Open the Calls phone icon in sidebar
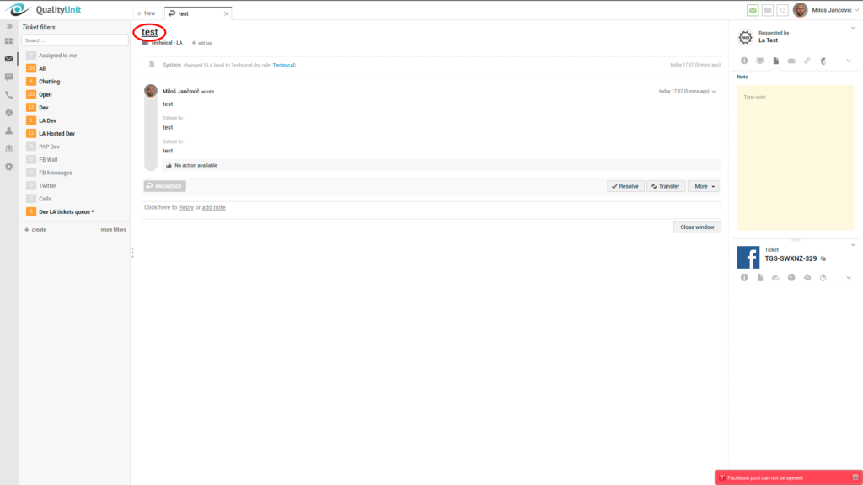Screen dimensions: 863x485 pos(8,95)
